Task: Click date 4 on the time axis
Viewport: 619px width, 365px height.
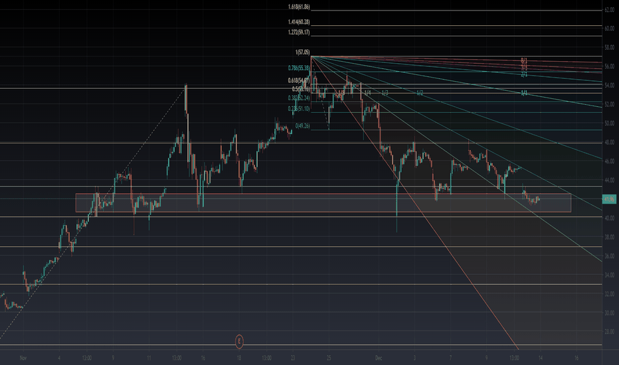Action: [59, 358]
